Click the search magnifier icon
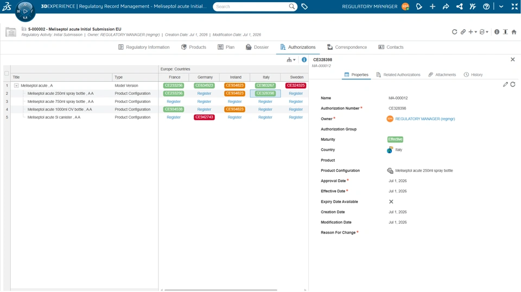This screenshot has height=292, width=521. (292, 7)
